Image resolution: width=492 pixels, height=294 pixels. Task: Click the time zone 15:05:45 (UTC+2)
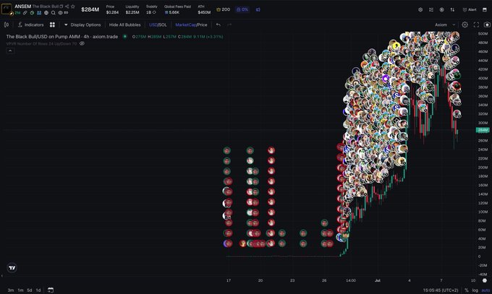tap(441, 290)
